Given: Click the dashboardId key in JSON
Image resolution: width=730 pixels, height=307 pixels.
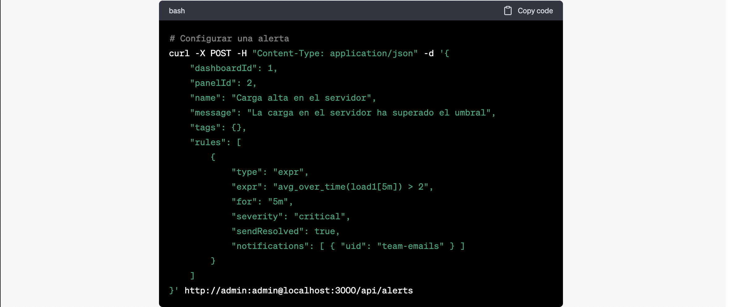Looking at the screenshot, I should (x=223, y=68).
